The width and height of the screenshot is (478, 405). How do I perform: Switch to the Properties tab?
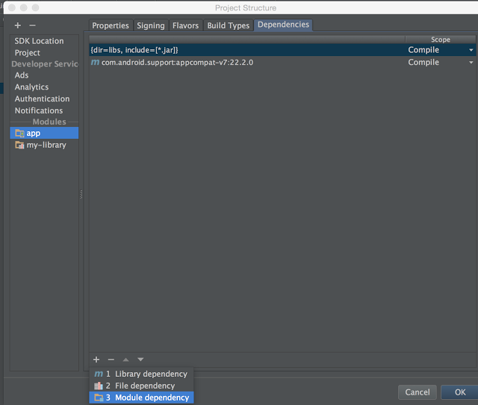111,25
